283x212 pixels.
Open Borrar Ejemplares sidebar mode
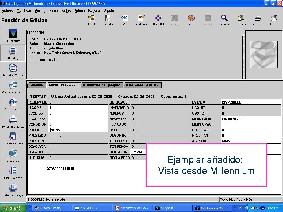pyautogui.click(x=13, y=121)
